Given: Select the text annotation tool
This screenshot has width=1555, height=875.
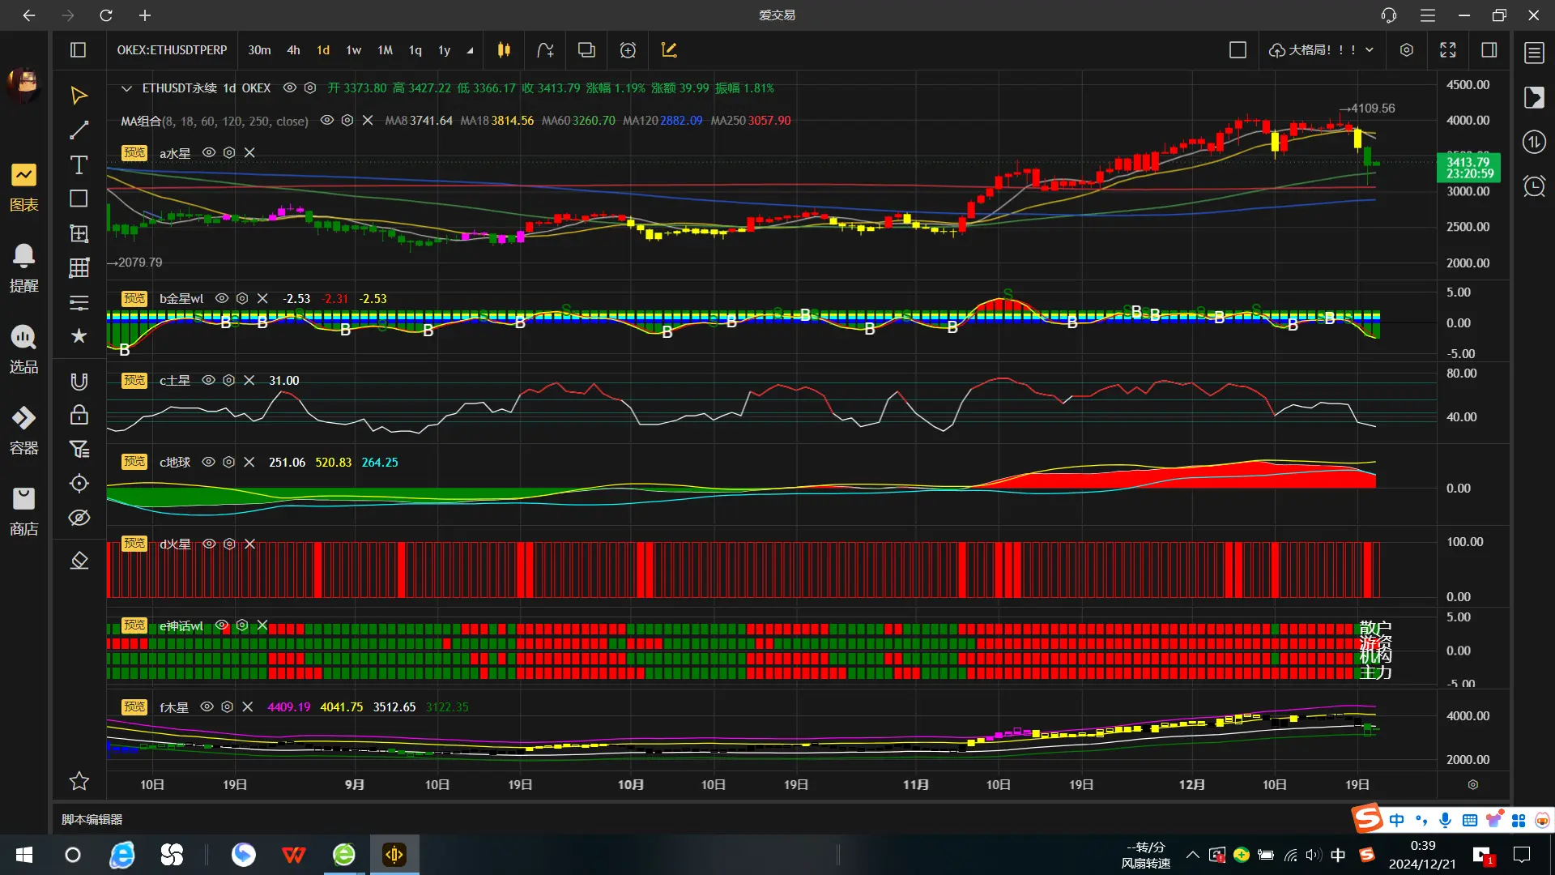Looking at the screenshot, I should tap(79, 165).
